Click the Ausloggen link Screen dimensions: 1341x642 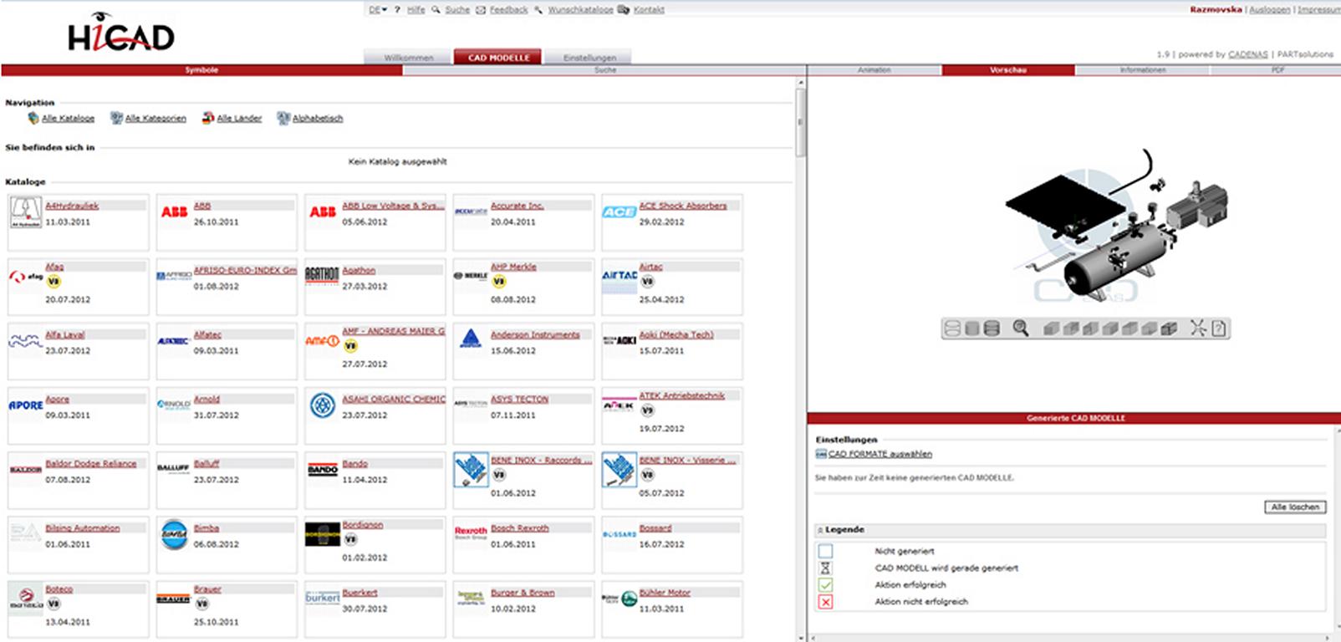point(1269,10)
